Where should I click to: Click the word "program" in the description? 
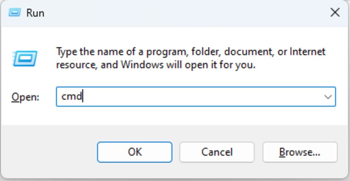coord(167,52)
